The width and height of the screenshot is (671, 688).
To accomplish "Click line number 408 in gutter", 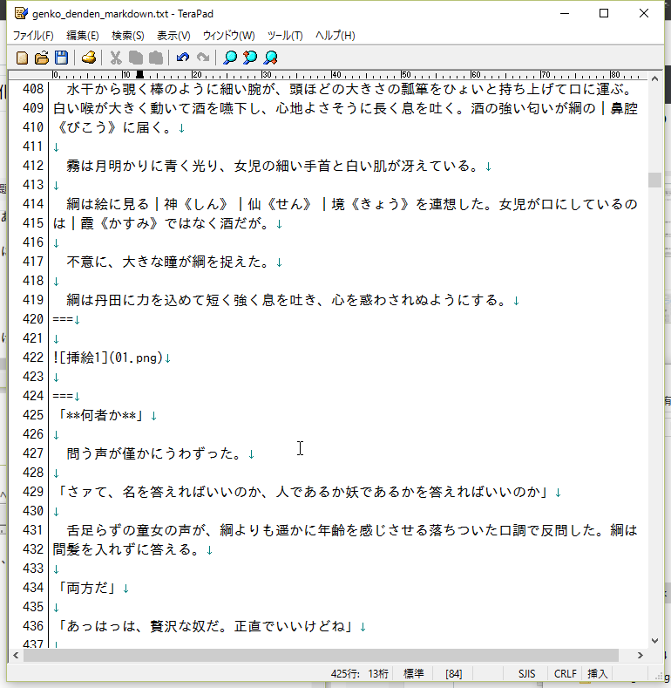I will [33, 89].
